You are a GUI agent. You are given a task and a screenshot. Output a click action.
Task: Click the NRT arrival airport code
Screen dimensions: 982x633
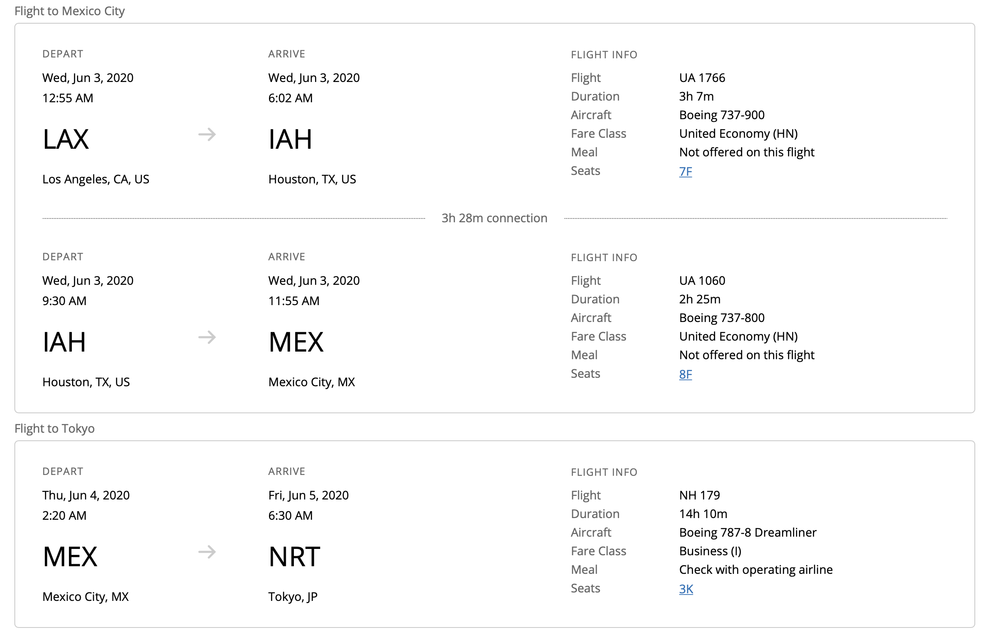[294, 557]
